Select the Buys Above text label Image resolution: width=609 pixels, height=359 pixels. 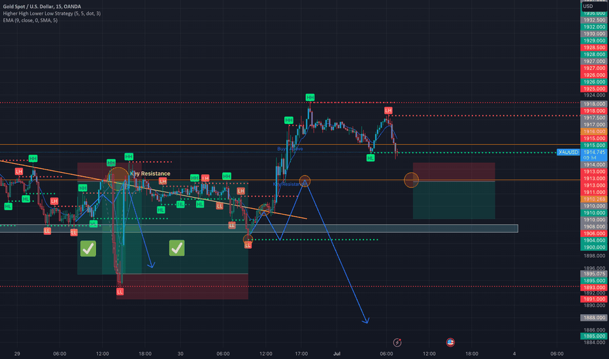point(290,149)
